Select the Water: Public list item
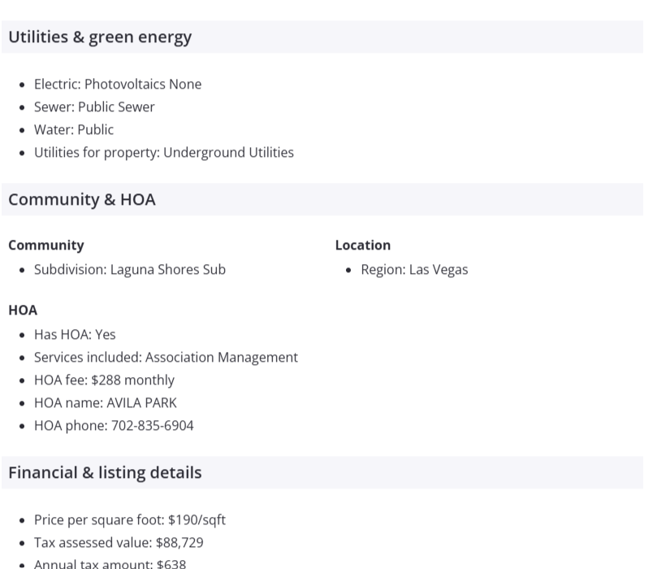This screenshot has height=569, width=670. pos(74,130)
